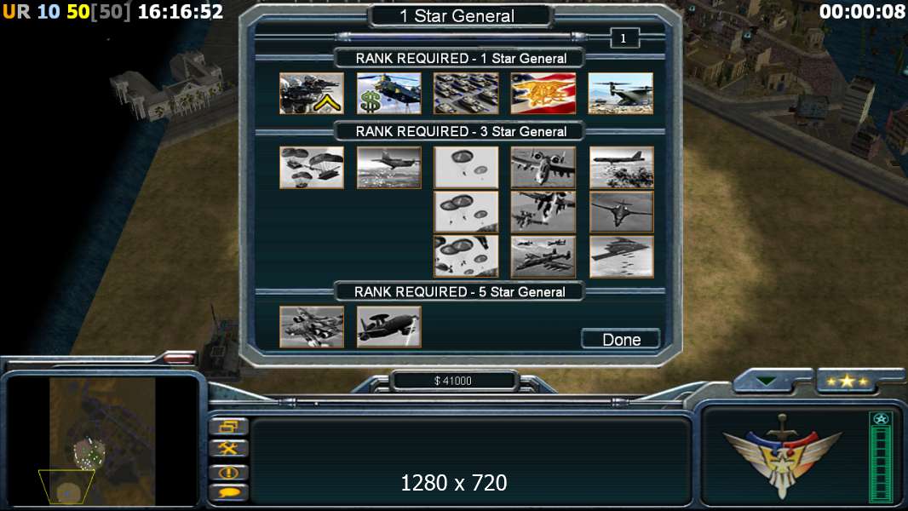Open options with the wrench hammer icon
Screen dimensions: 908x511
tap(229, 449)
